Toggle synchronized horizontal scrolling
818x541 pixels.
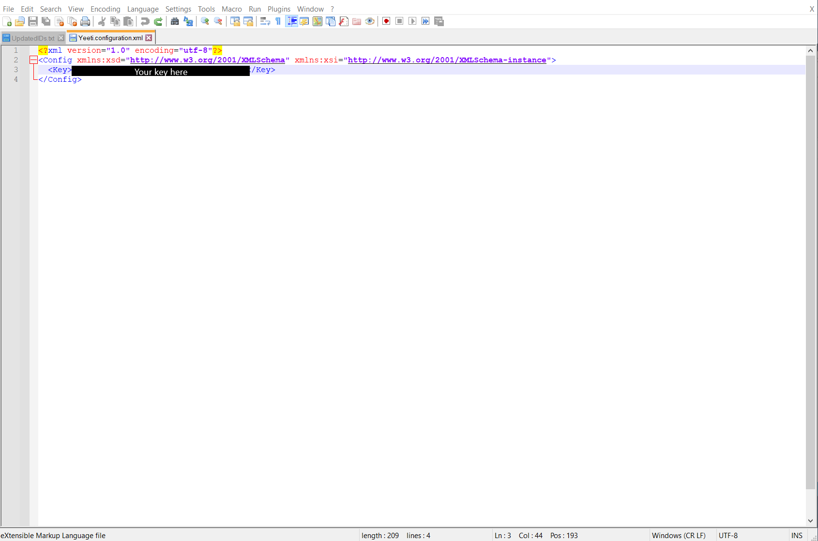[x=248, y=21]
